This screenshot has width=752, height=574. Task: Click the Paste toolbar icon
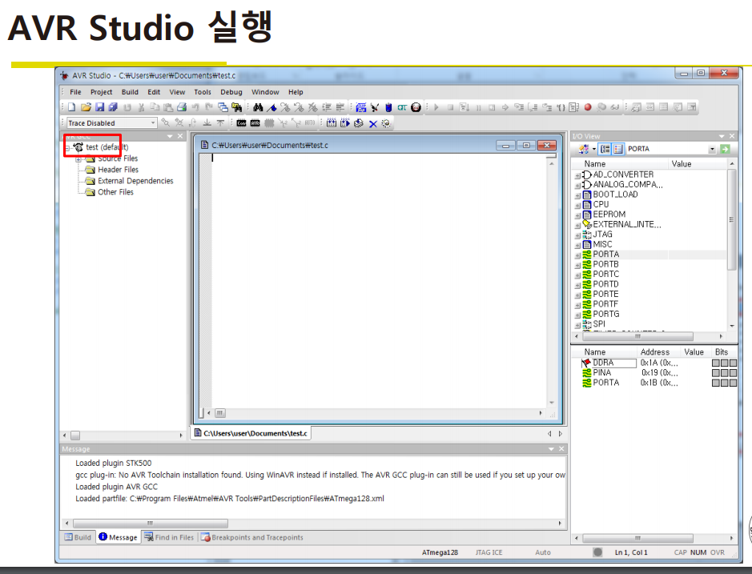(169, 106)
